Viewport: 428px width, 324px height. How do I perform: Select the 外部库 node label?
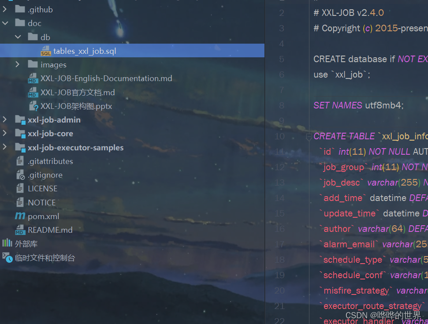click(26, 244)
